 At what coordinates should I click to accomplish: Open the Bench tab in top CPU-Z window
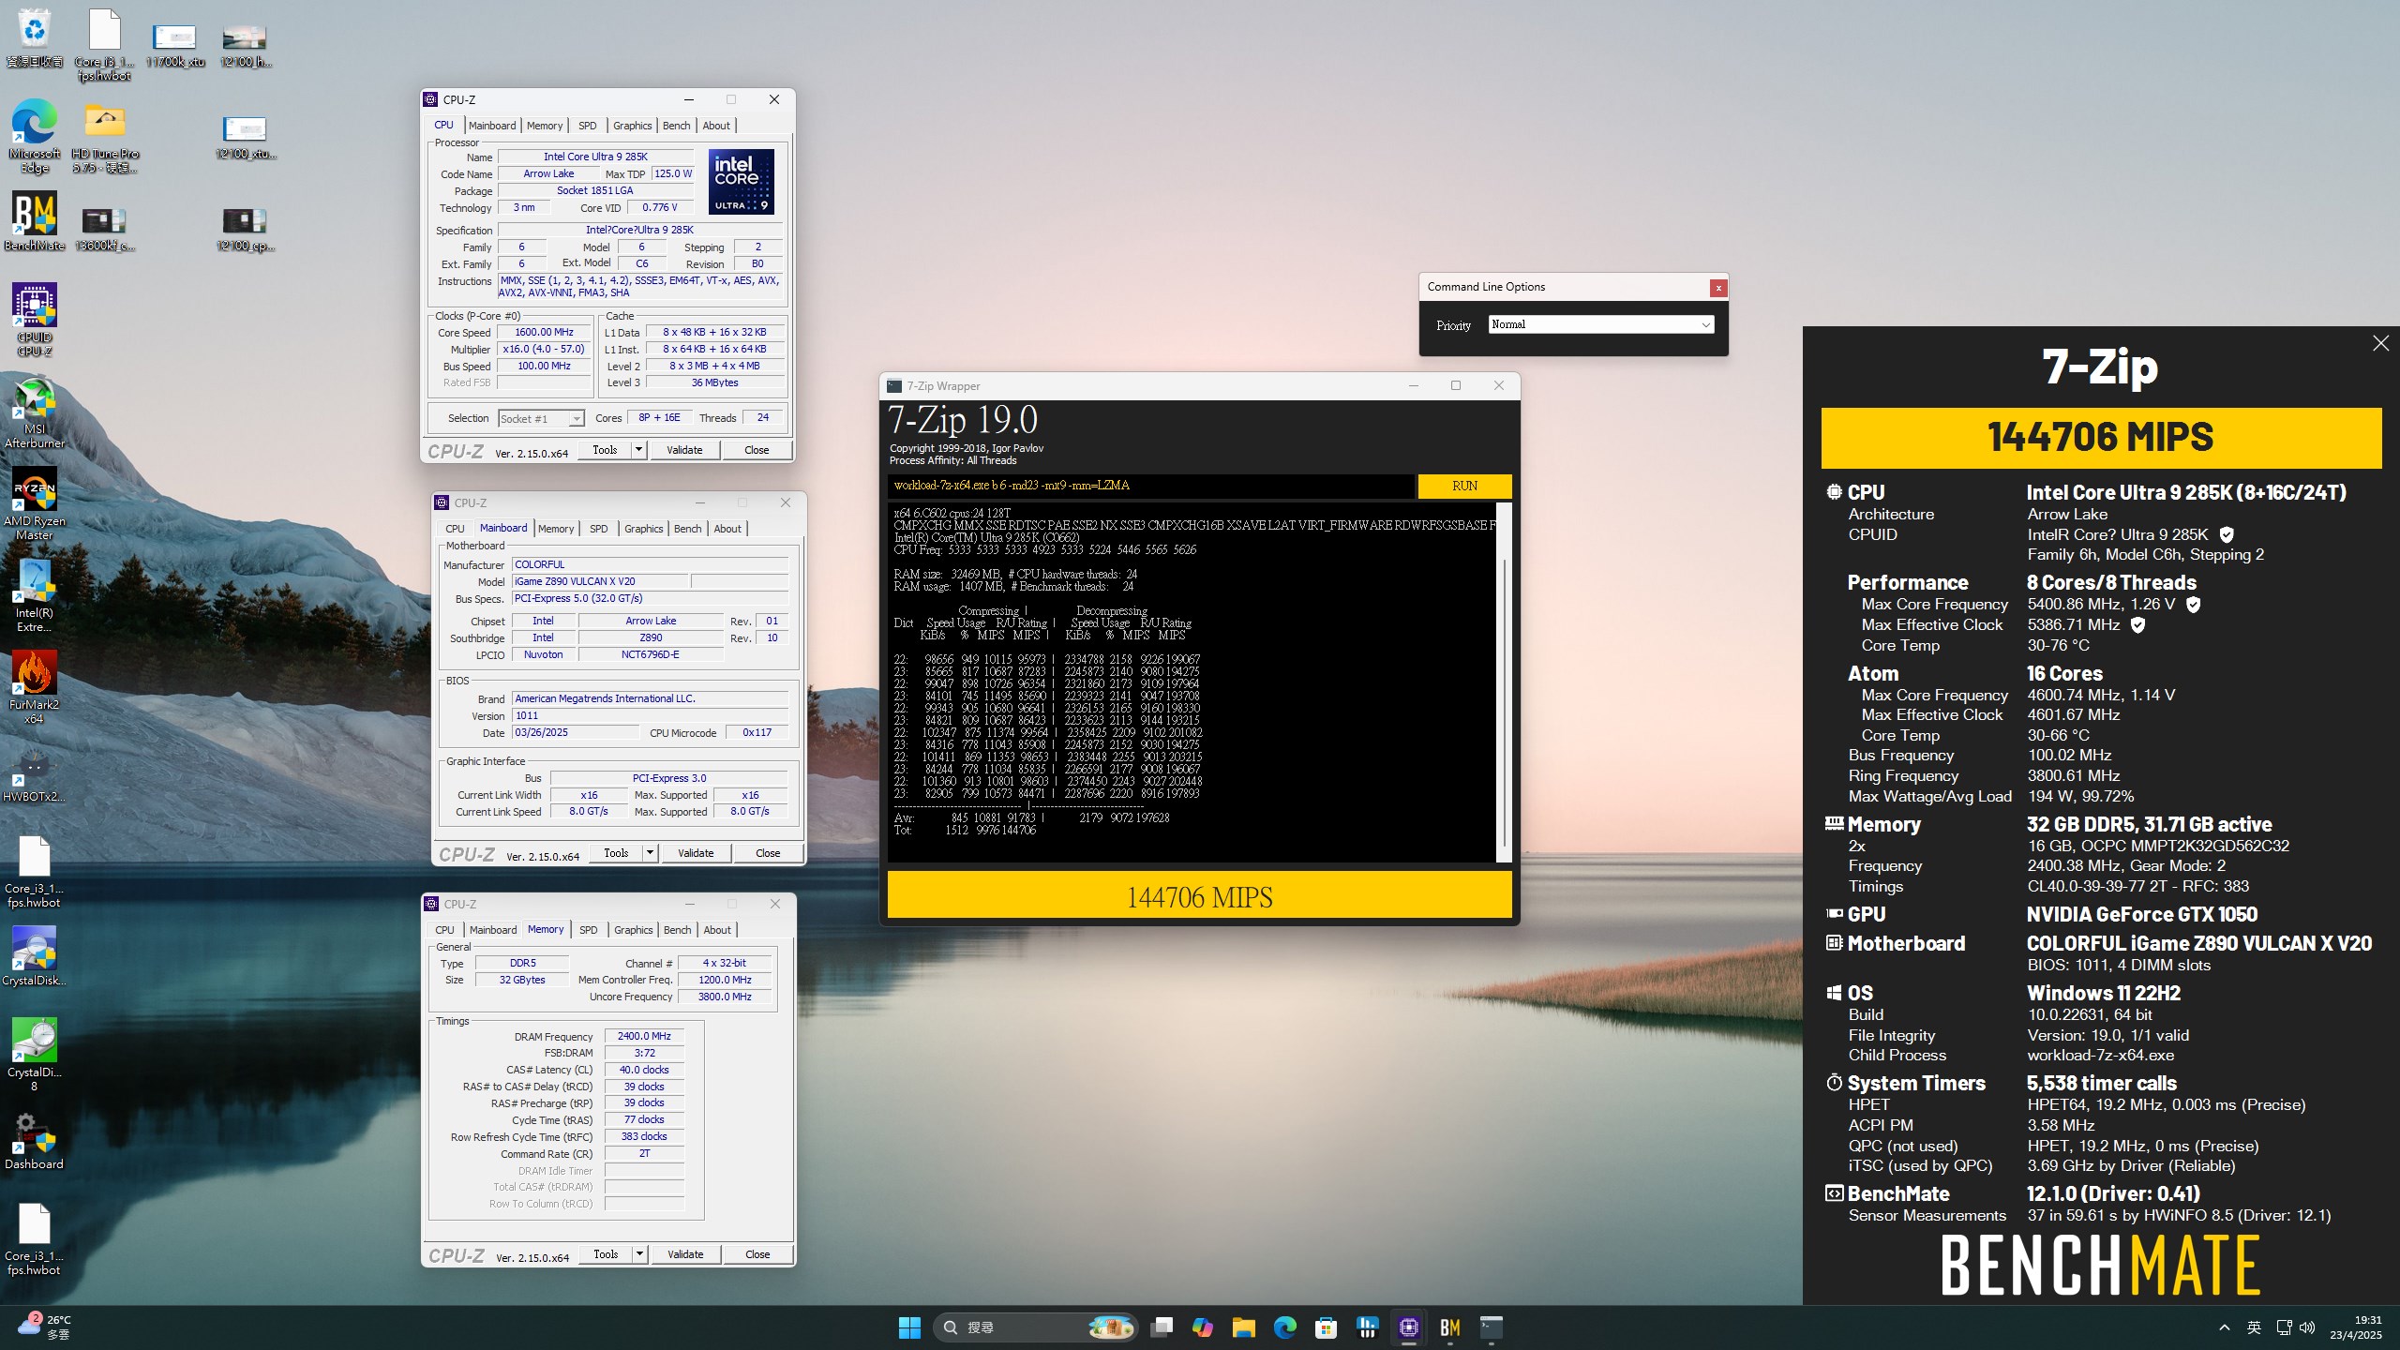(x=676, y=126)
